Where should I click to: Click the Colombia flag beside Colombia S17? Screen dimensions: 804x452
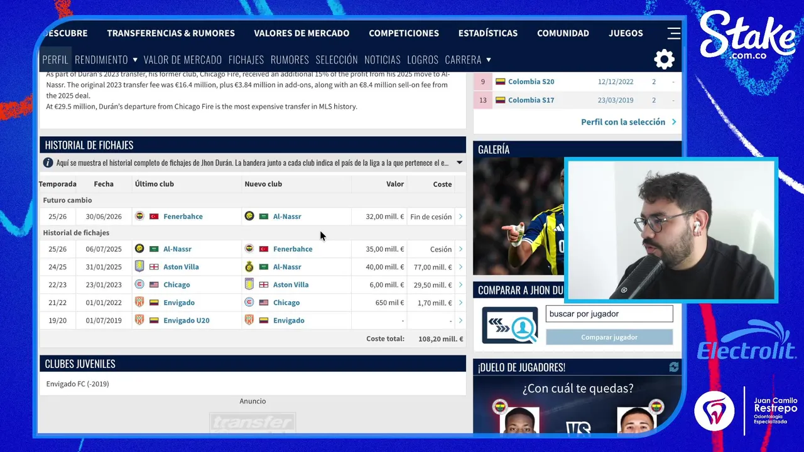pos(501,100)
